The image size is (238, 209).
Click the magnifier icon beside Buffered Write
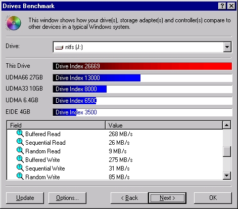20,159
